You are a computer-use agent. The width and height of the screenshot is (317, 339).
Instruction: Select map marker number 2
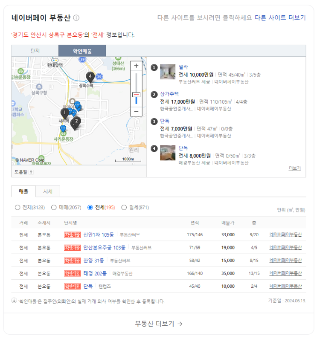point(76,122)
